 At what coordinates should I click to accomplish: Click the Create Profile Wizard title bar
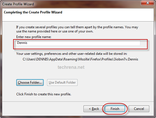[x=70, y=4]
